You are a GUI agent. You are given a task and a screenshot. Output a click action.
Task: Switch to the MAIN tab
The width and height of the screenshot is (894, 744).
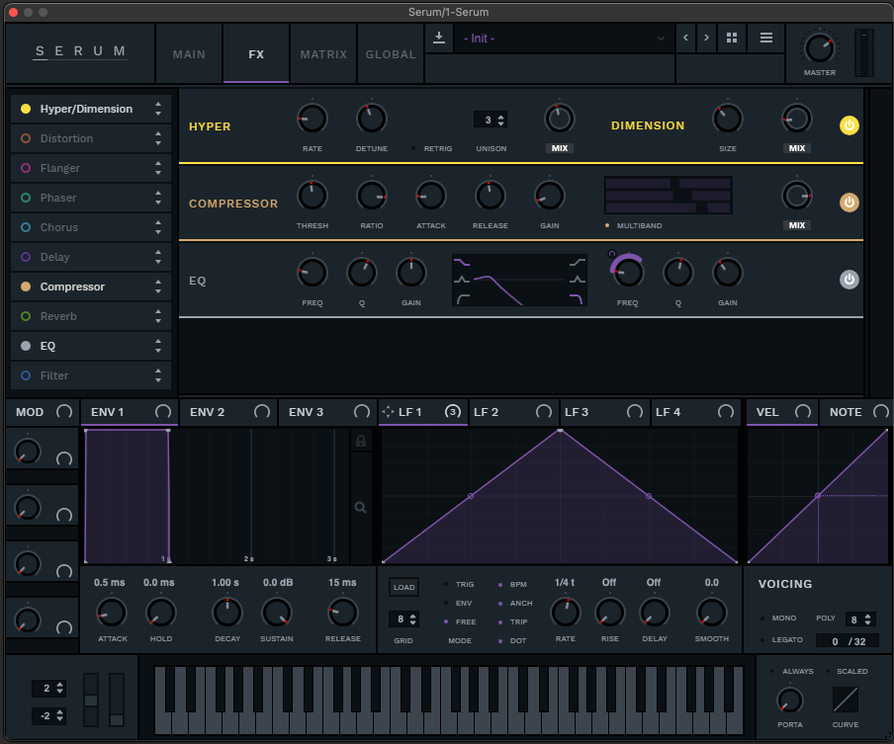(x=189, y=54)
